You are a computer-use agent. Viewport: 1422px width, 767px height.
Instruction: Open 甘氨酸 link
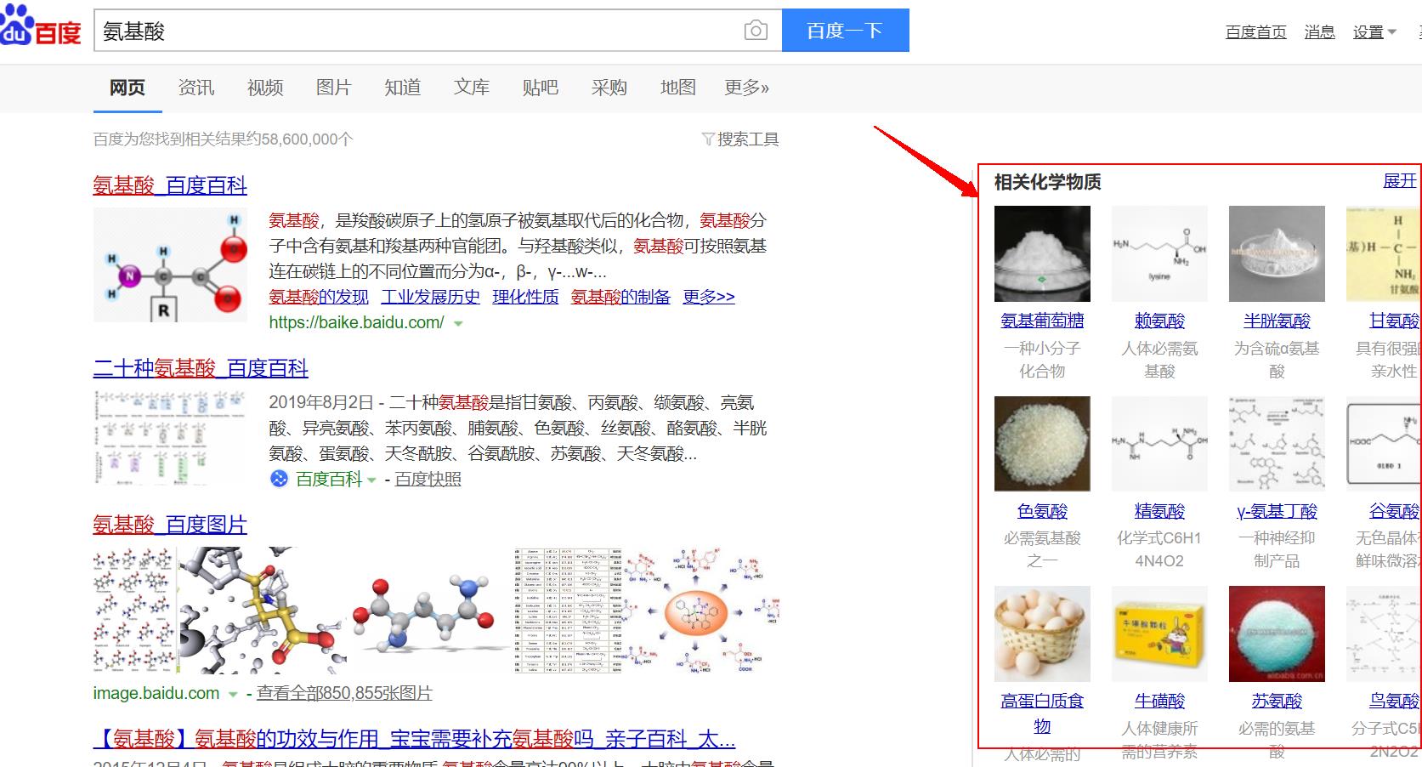pos(1394,321)
